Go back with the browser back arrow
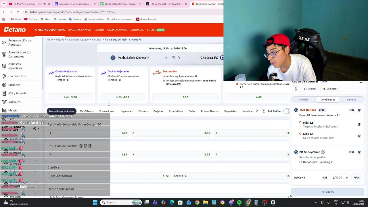This screenshot has width=368, height=207. [x=4, y=12]
